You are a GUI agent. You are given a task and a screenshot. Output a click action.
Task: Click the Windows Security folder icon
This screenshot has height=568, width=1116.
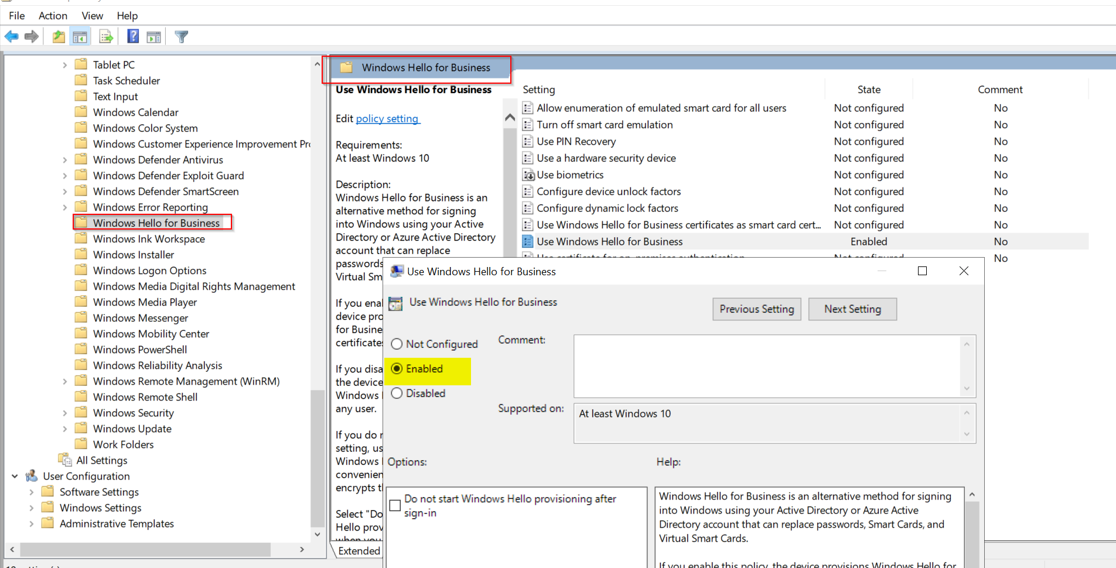click(x=81, y=412)
